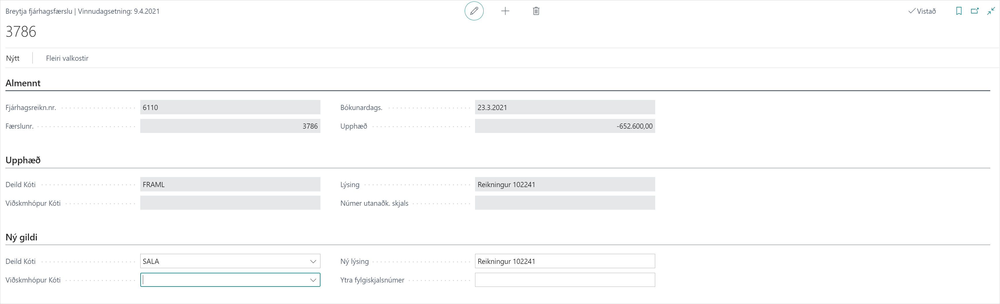This screenshot has width=1000, height=304.
Task: Click the pencil edit icon
Action: [474, 11]
